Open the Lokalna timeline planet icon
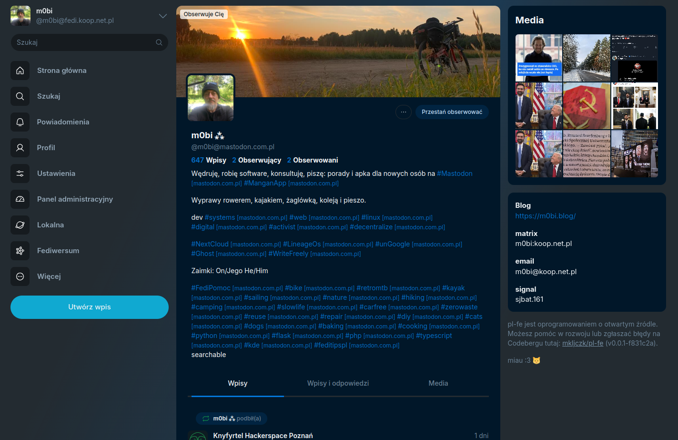678x440 pixels. 20,225
